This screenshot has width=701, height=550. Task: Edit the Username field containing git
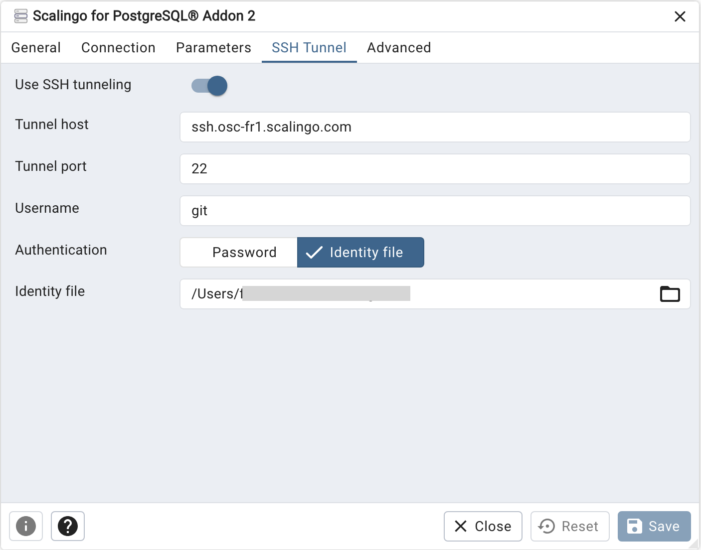[x=435, y=211]
